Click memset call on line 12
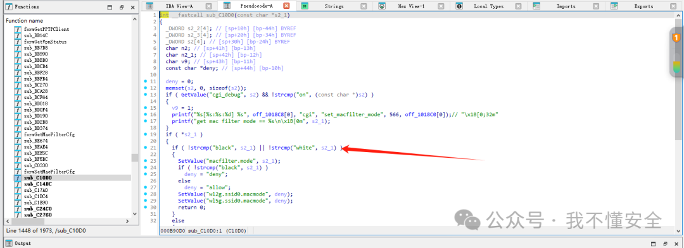 pos(174,88)
